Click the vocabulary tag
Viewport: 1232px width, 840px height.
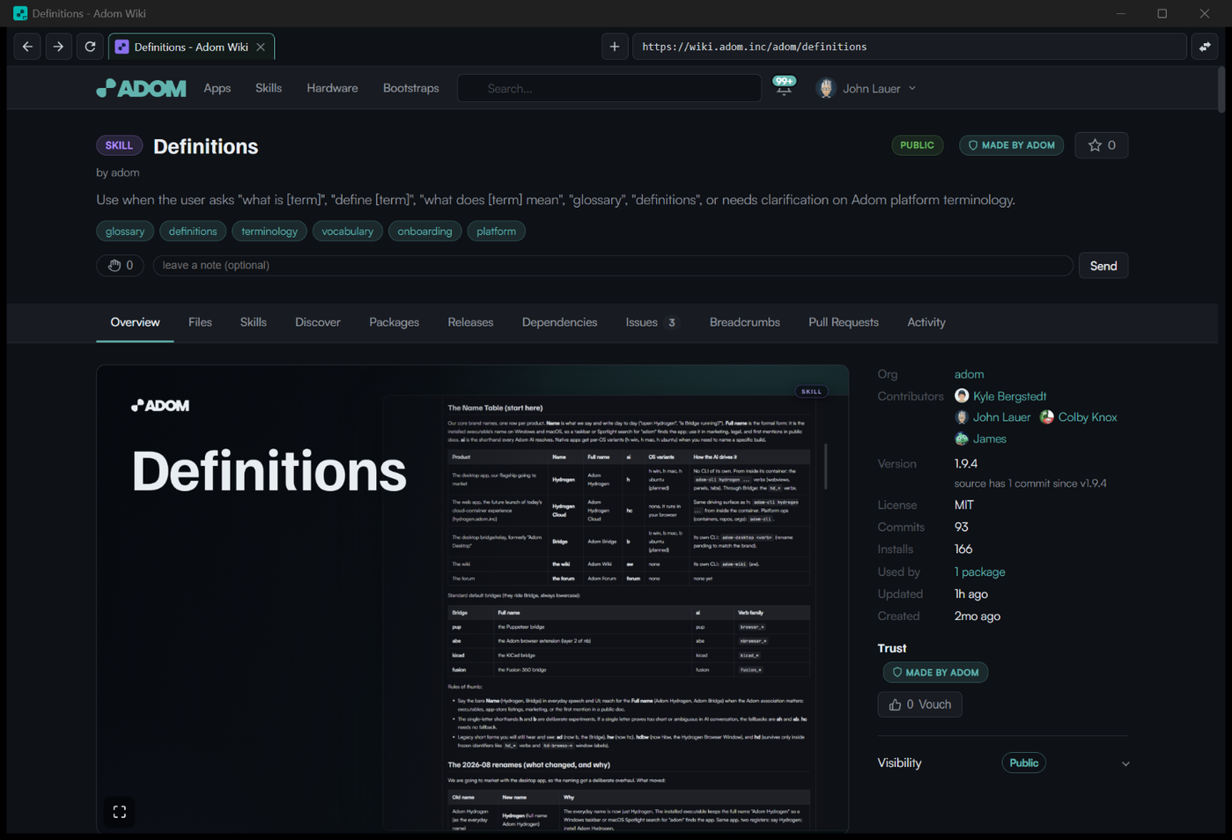348,232
